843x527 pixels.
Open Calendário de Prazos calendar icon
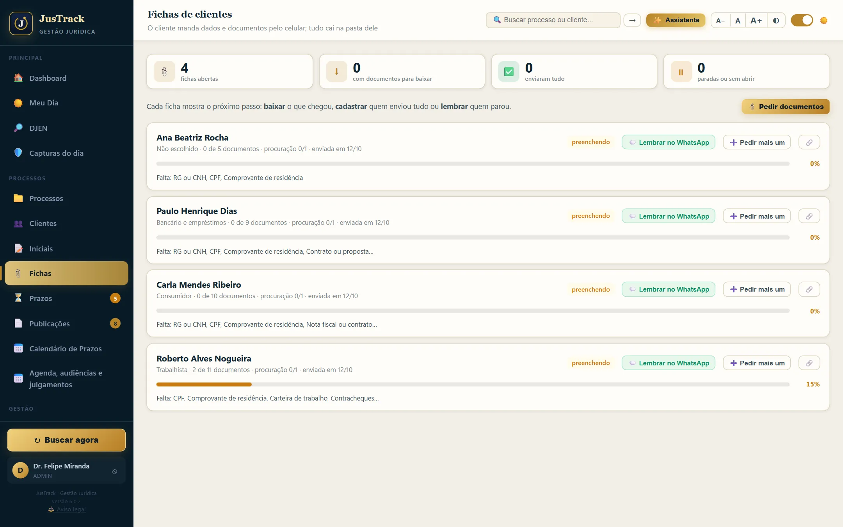[18, 349]
